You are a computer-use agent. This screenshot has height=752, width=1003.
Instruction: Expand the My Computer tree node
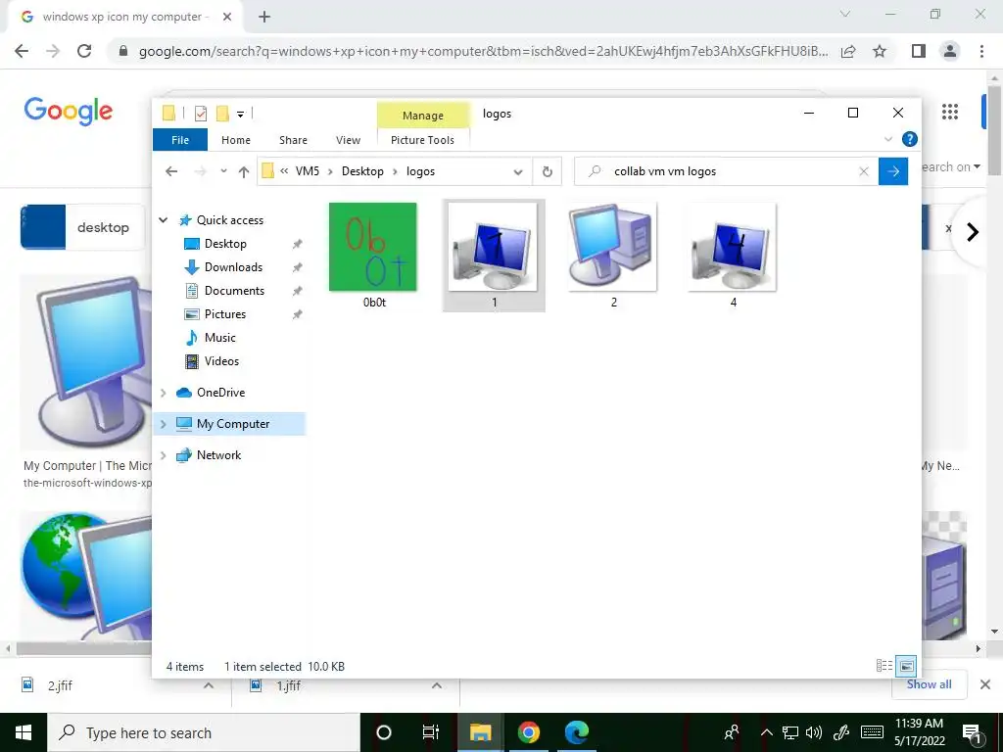164,424
